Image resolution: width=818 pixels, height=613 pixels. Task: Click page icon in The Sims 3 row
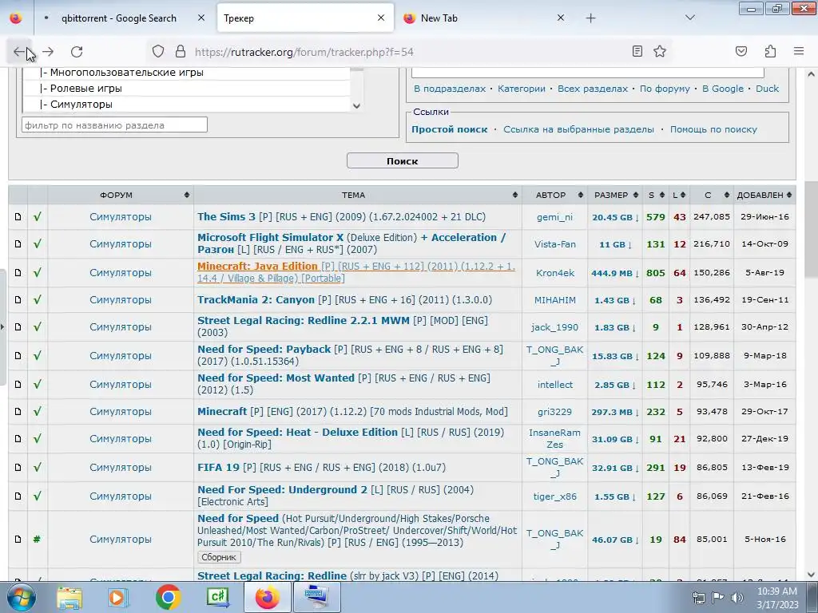click(18, 217)
